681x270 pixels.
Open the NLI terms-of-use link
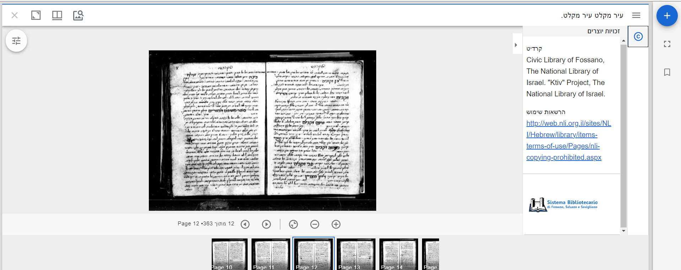coord(569,140)
